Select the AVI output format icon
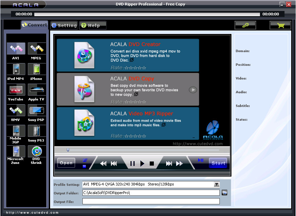The image size is (296, 216). [x=16, y=49]
